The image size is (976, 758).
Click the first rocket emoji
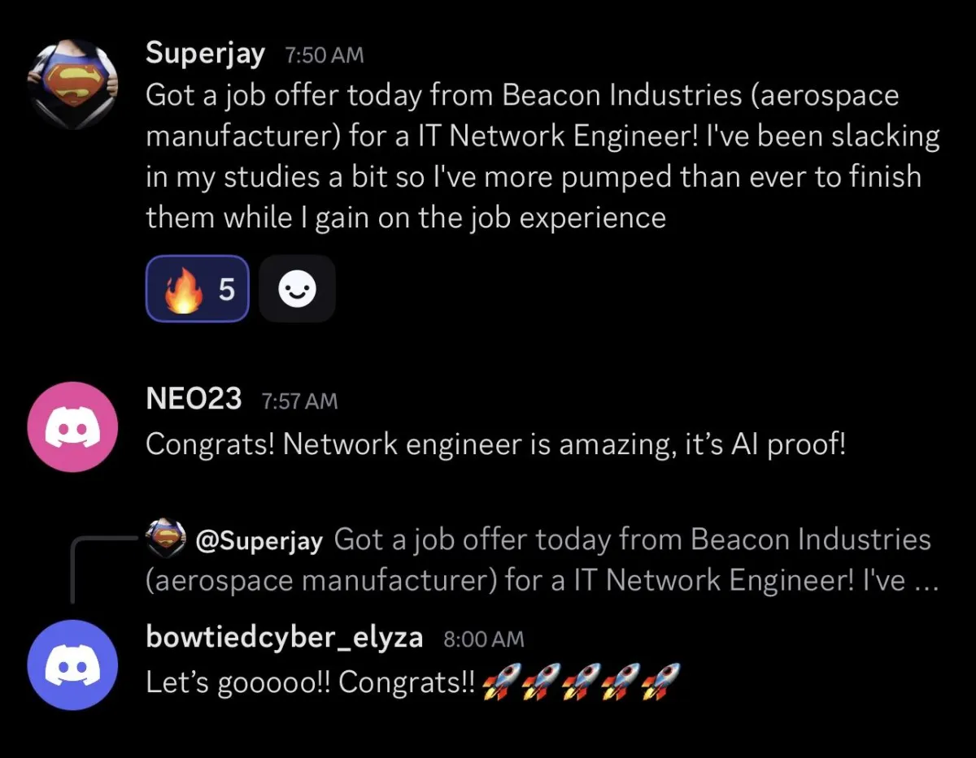pyautogui.click(x=501, y=682)
